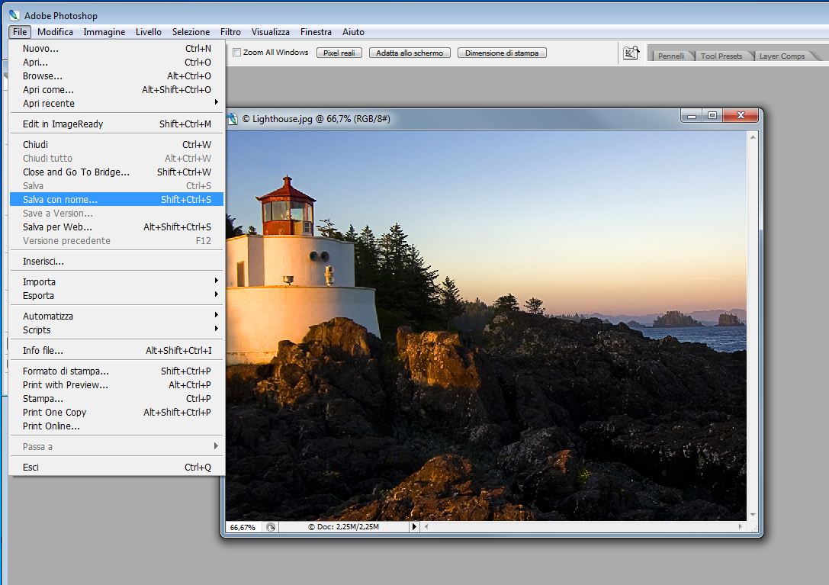Image resolution: width=829 pixels, height=585 pixels.
Task: Choose Chiudi to close the document
Action: pyautogui.click(x=117, y=144)
